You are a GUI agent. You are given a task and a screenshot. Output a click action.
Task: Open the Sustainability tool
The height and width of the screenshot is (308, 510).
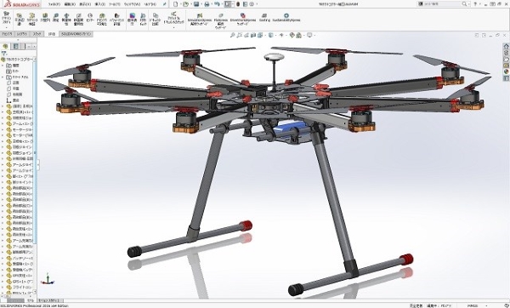[286, 18]
